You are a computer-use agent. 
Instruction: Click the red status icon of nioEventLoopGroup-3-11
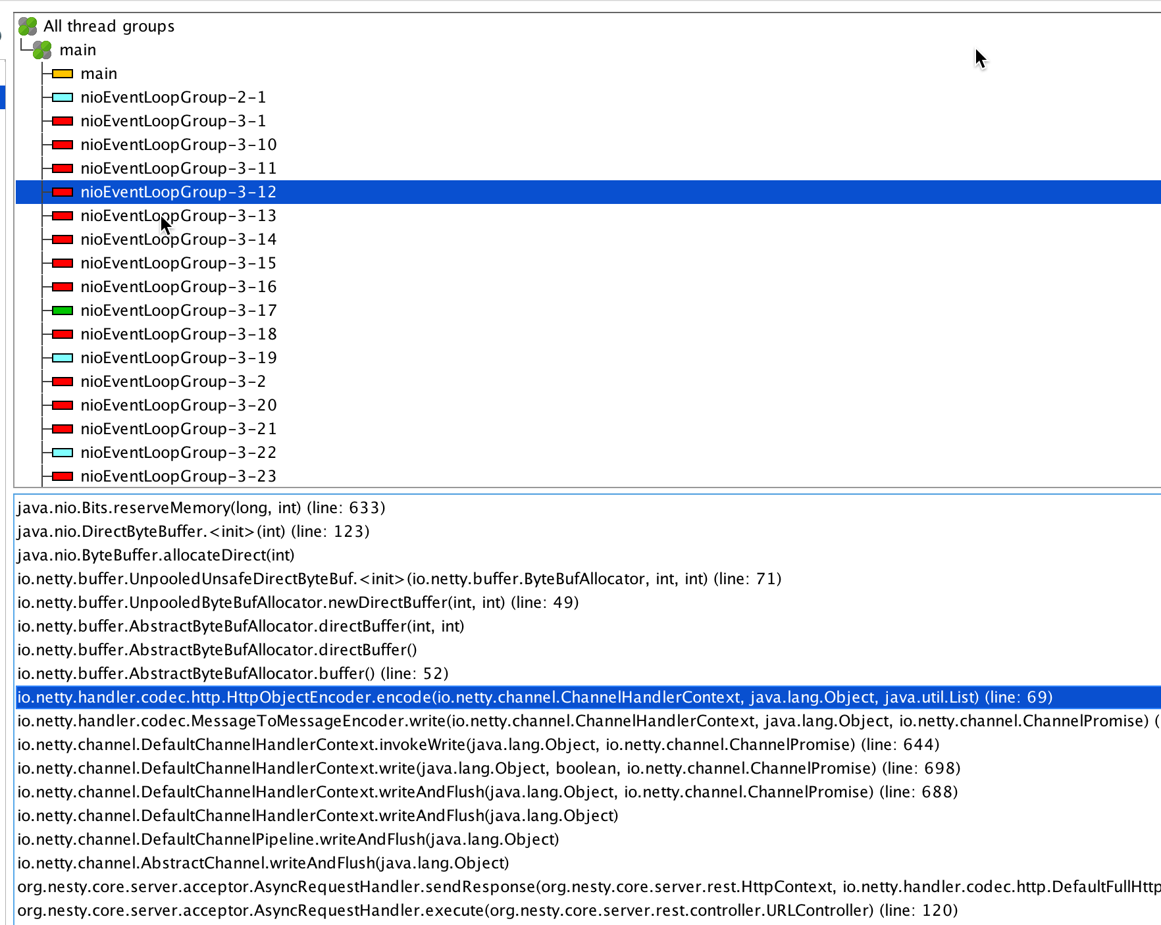[x=63, y=168]
